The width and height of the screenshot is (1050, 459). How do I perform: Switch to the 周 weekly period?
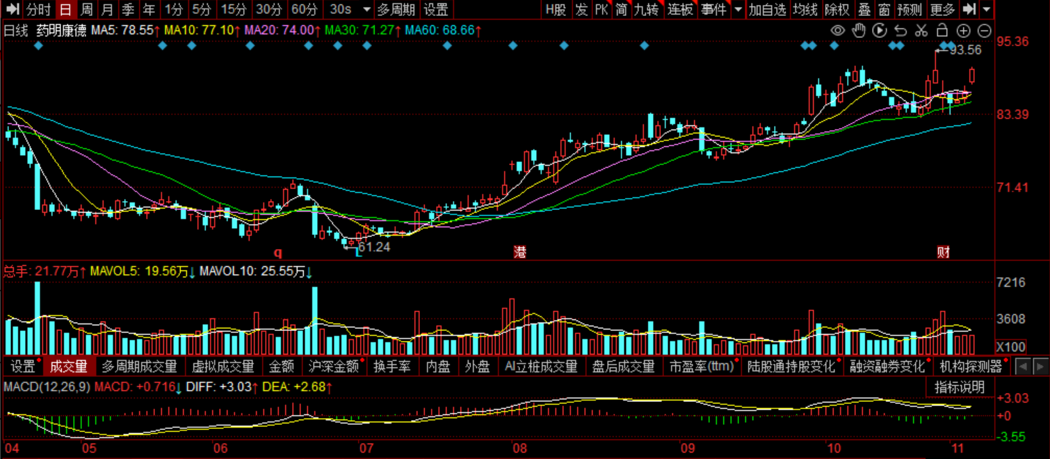tap(86, 10)
